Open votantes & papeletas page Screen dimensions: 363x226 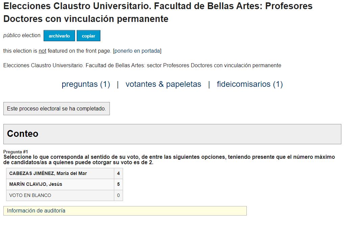(163, 84)
